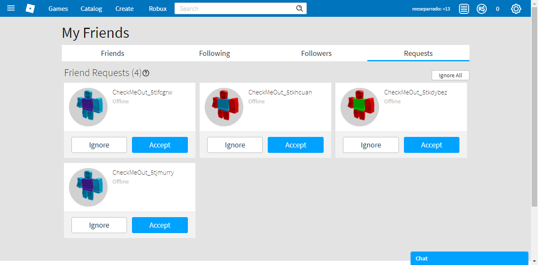Click the Ignore All button
The image size is (538, 265).
click(450, 75)
